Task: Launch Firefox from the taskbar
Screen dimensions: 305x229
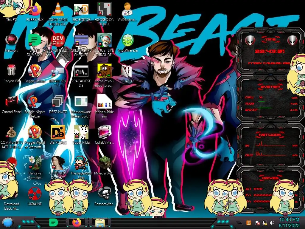Action: pos(77,222)
